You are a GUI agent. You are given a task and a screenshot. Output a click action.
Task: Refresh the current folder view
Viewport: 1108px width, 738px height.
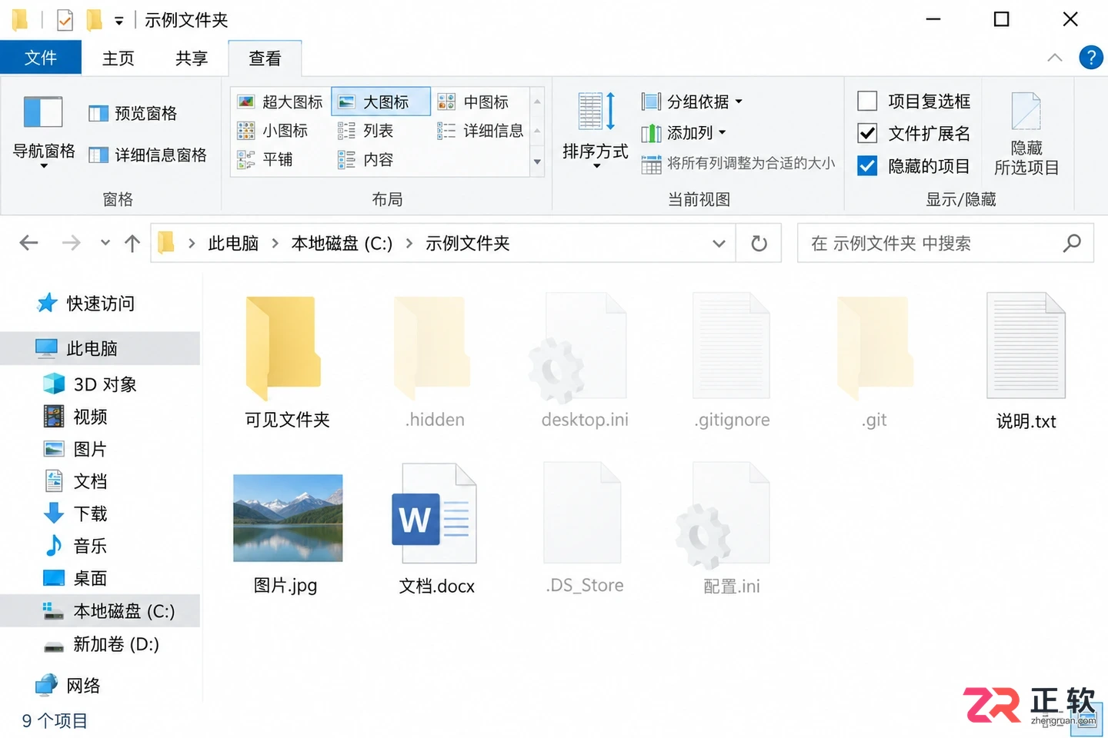pos(759,244)
